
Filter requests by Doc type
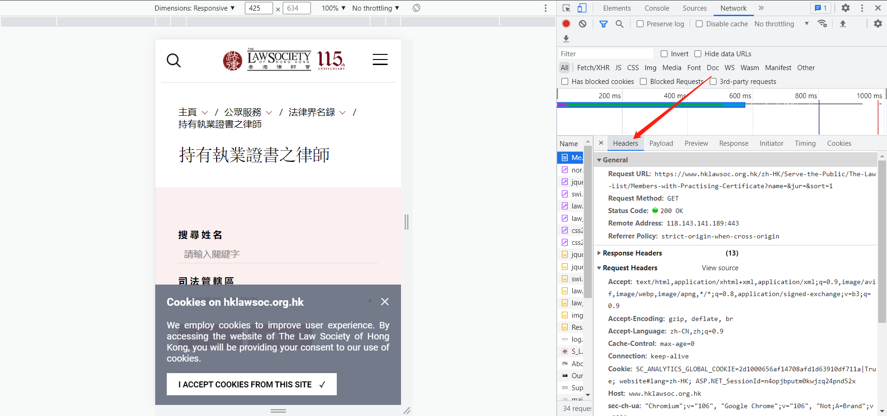(x=713, y=68)
